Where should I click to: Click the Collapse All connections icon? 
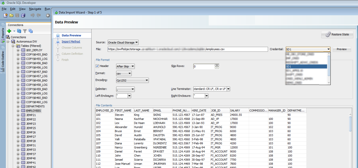click(31, 31)
